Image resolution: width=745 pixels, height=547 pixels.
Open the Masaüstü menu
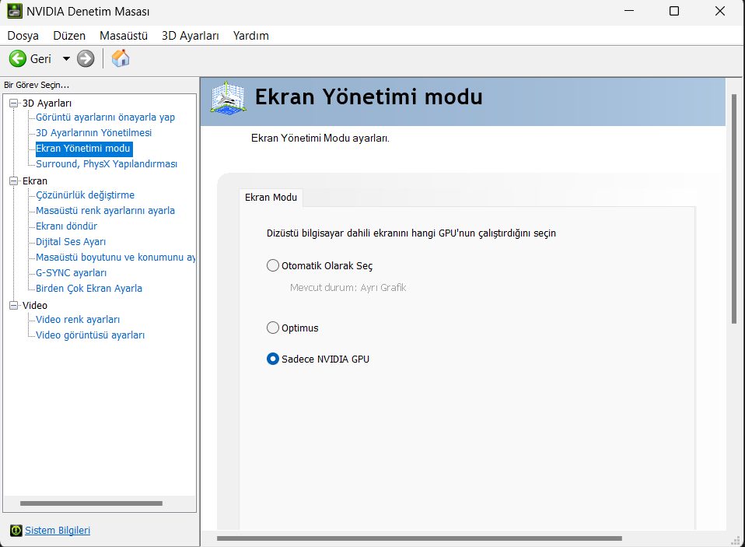124,36
